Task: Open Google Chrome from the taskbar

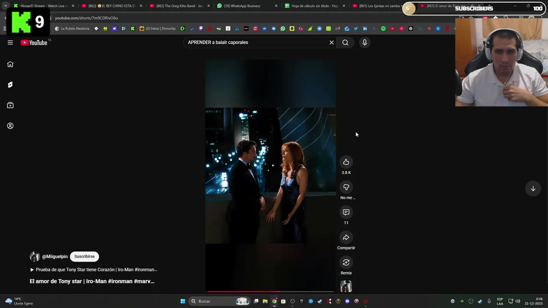Action: (274, 301)
